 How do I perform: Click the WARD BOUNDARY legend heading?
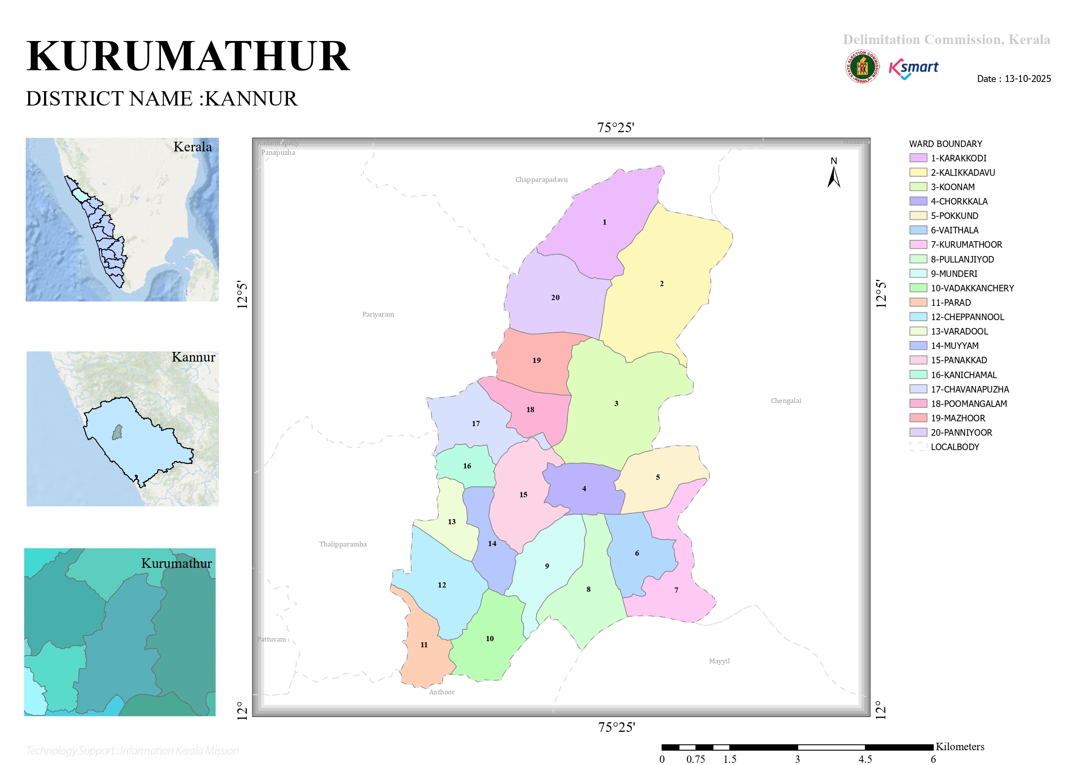click(945, 144)
